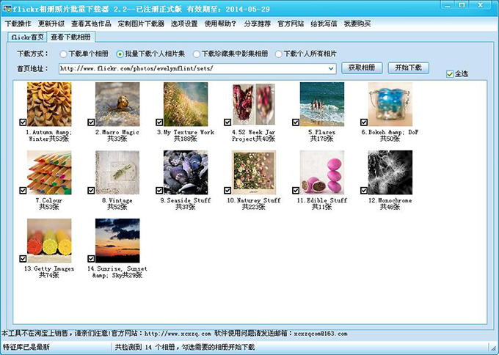499x355 pixels.
Task: Select the Macro Magic snail thumbnail
Action: click(x=117, y=104)
